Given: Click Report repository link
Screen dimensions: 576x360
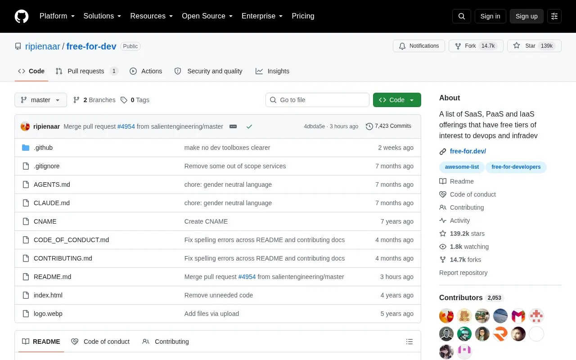Looking at the screenshot, I should click(463, 273).
